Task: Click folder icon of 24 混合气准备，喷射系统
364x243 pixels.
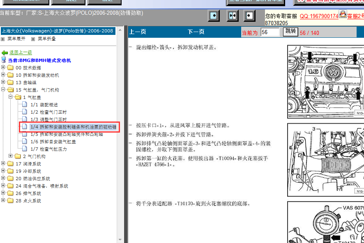Action: click(10, 186)
